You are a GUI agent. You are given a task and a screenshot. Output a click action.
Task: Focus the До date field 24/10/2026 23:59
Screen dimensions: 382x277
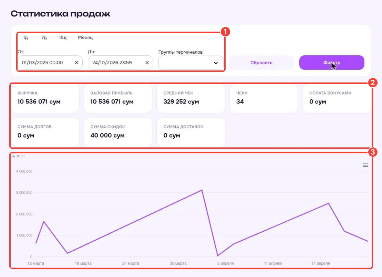(120, 63)
